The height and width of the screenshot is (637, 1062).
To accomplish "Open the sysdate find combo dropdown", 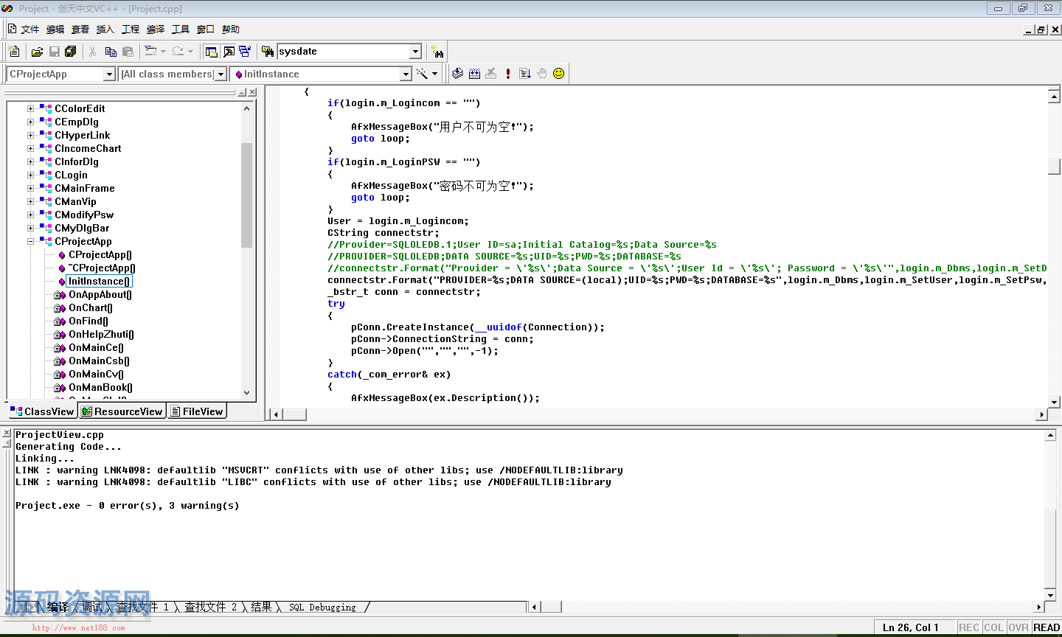I will [415, 52].
